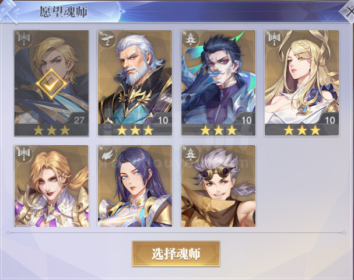Image resolution: width=354 pixels, height=280 pixels.
Task: Click level 27 badge on selected card
Action: [x=79, y=120]
